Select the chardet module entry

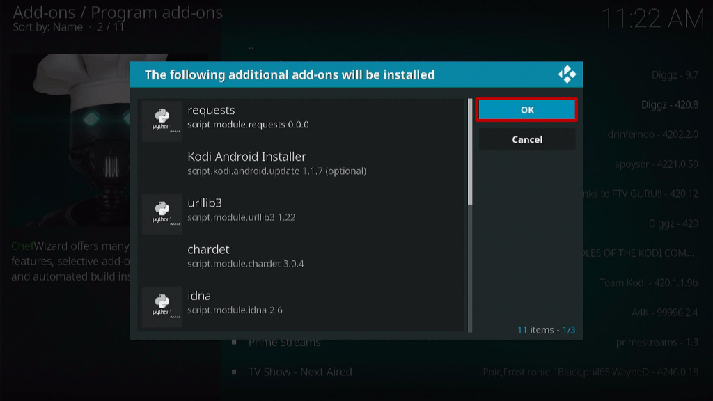click(301, 260)
